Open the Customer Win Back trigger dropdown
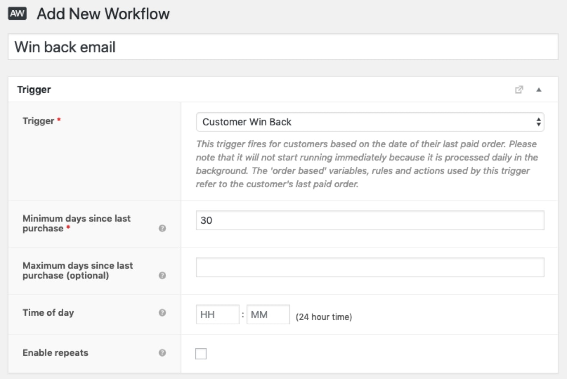The width and height of the screenshot is (567, 379). click(x=370, y=122)
